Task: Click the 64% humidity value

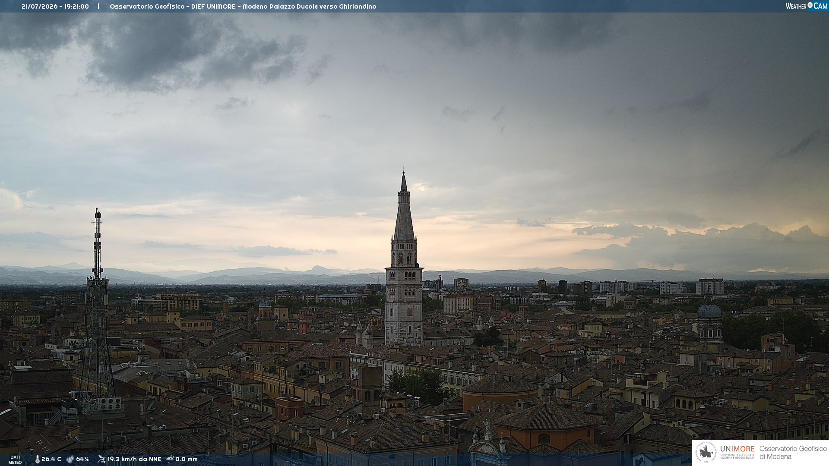Action: [x=82, y=459]
